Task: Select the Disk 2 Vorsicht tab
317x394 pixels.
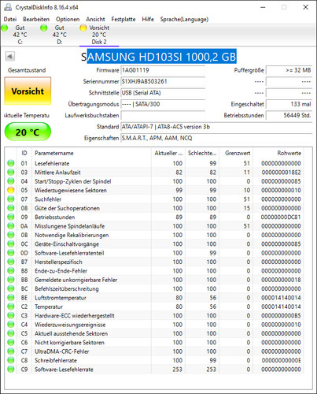Action: coord(99,35)
